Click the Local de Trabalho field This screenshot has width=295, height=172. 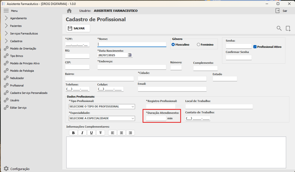point(219,107)
